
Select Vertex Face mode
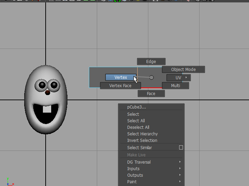120,86
